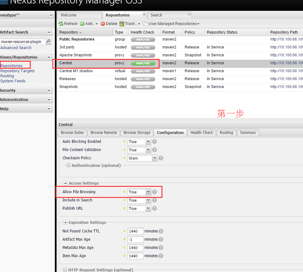303x272 pixels.
Task: Enable the Authentication (optional) checkbox
Action: coord(69,165)
